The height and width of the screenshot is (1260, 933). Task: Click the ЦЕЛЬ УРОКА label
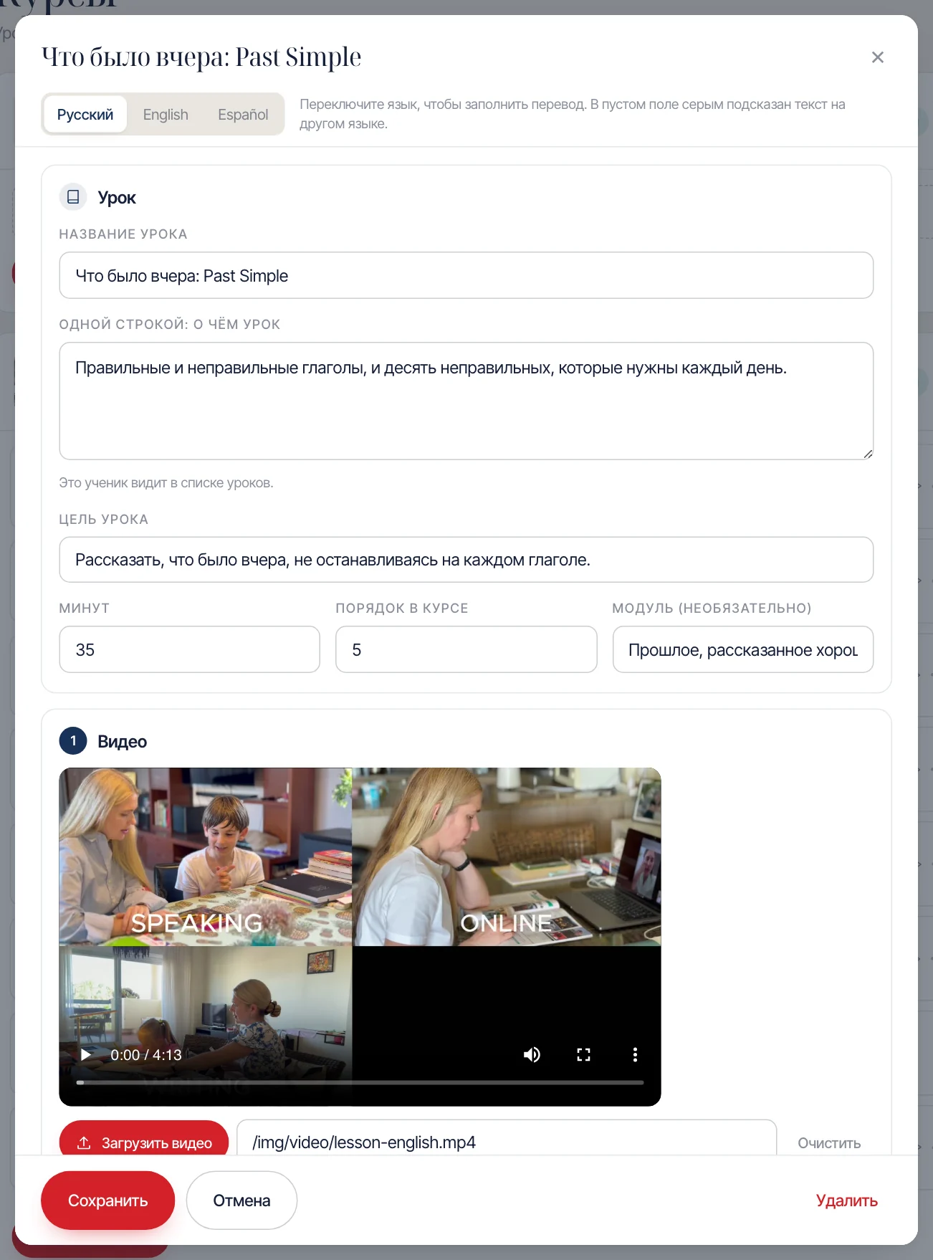coord(104,520)
